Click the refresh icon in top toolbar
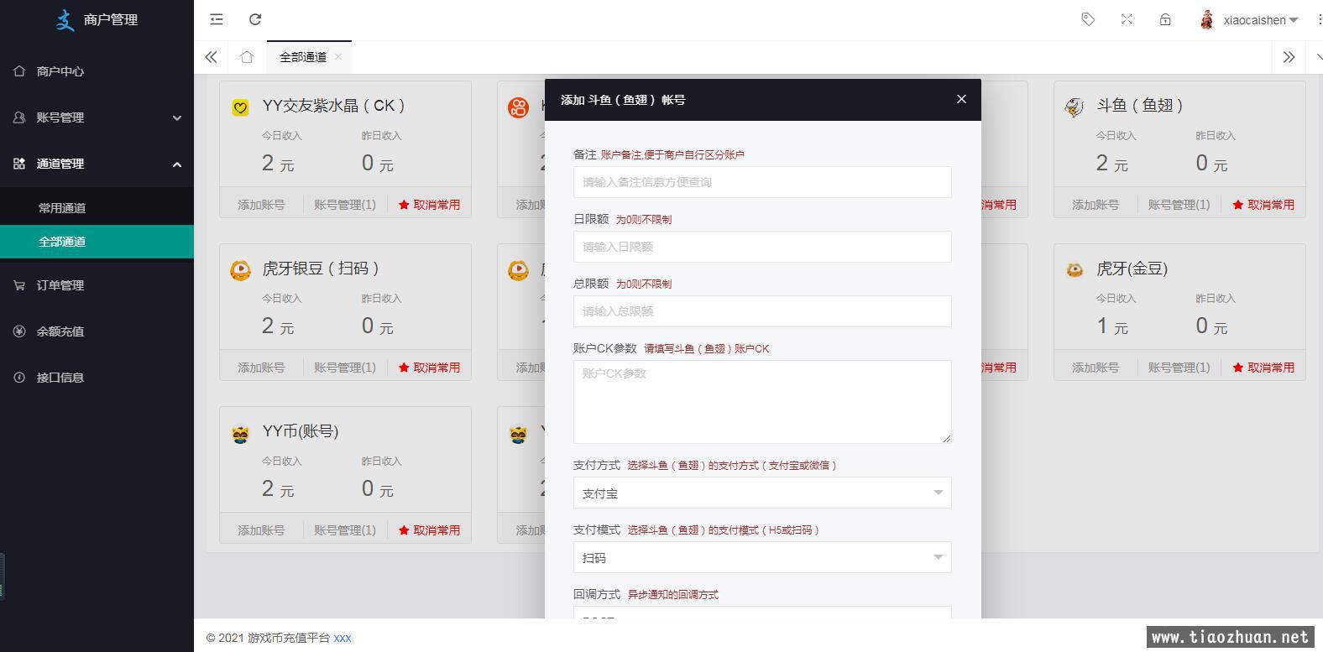1323x652 pixels. click(x=255, y=19)
